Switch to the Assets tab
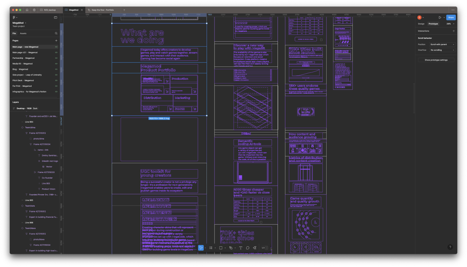Viewport: 467px width, 267px height. [23, 33]
